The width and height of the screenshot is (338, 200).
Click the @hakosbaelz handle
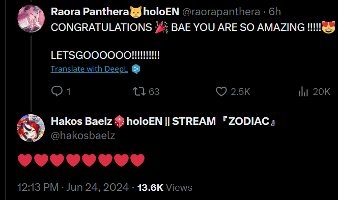click(83, 136)
